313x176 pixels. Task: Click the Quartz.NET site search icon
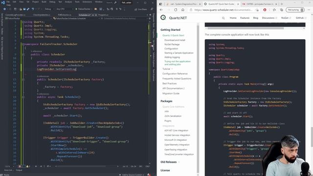pyautogui.click(x=223, y=18)
